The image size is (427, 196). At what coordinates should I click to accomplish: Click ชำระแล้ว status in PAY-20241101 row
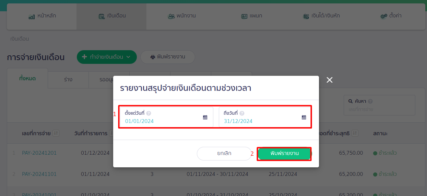point(385,174)
